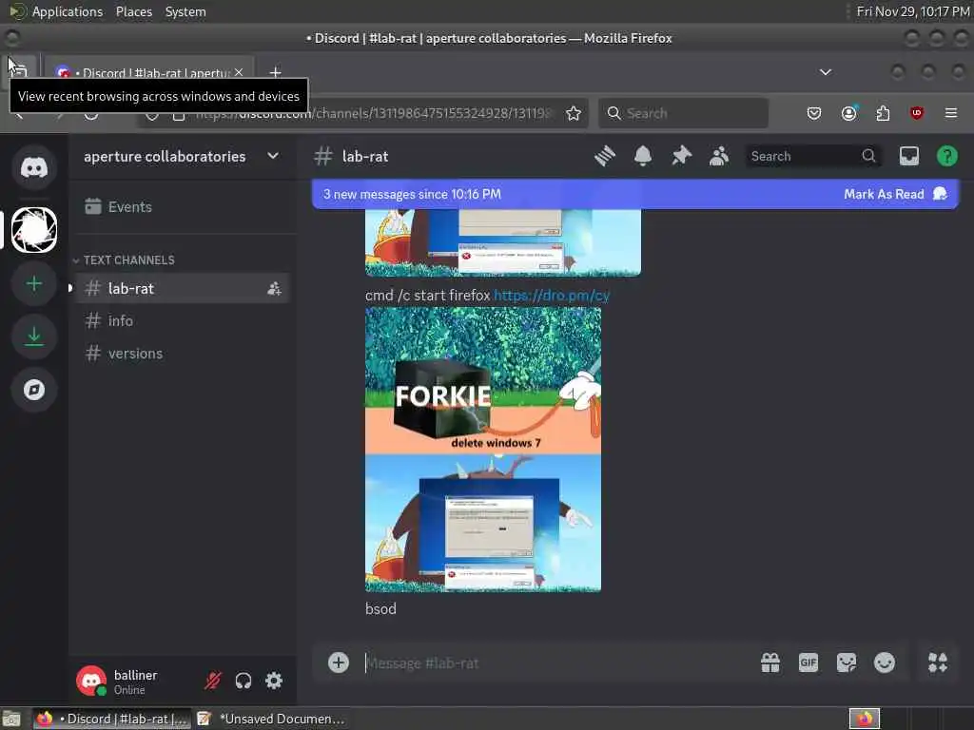Open the Discord Inbox icon
This screenshot has width=974, height=730.
[908, 156]
